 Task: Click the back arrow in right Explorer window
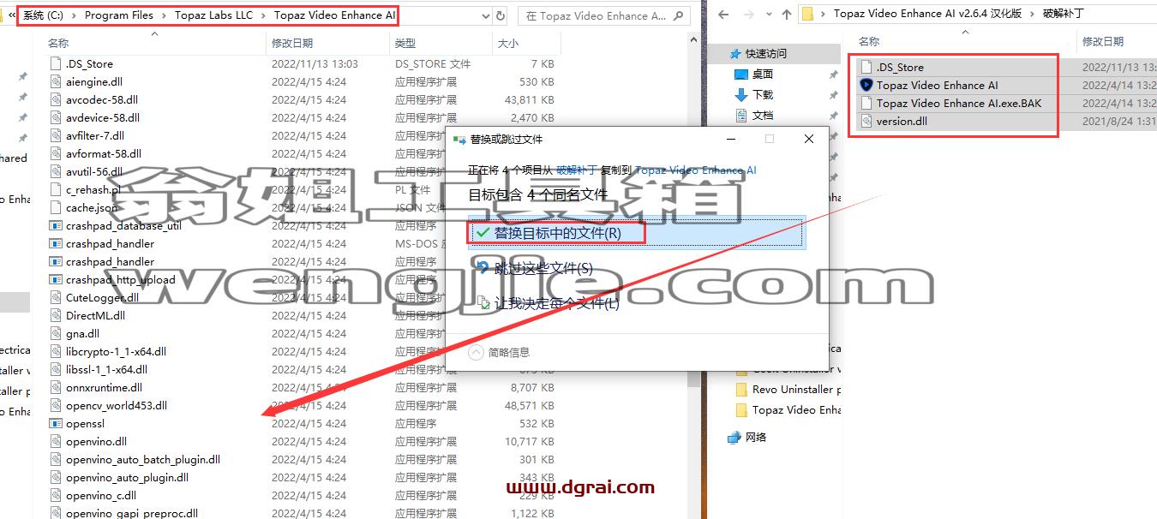click(723, 14)
